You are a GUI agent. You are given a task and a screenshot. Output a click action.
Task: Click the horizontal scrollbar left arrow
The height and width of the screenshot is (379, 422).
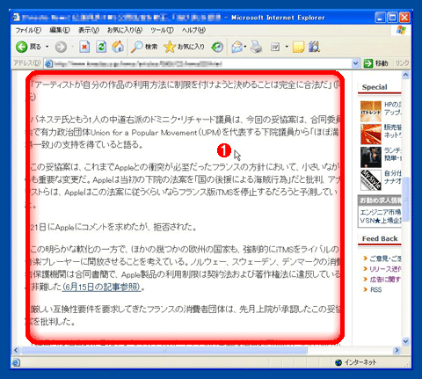16,350
